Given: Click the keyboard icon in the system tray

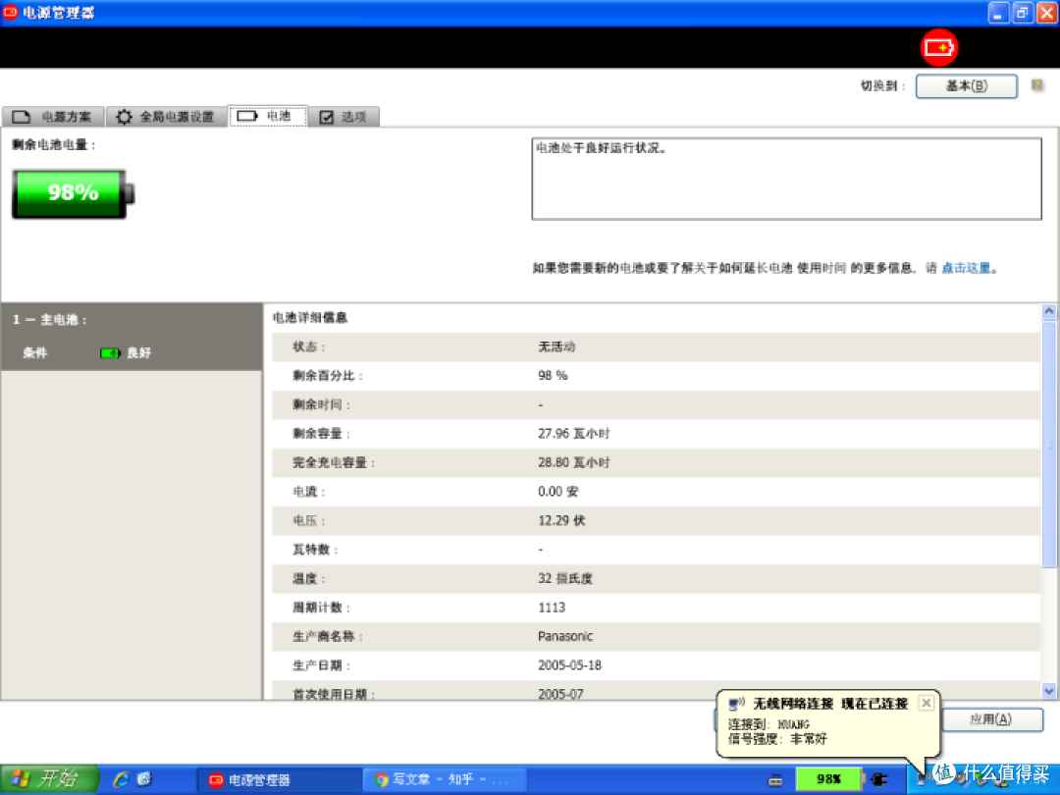Looking at the screenshot, I should point(774,780).
